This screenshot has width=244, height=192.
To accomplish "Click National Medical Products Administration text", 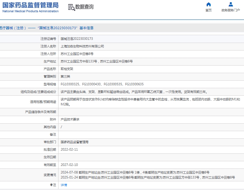I will pos(30,11).
